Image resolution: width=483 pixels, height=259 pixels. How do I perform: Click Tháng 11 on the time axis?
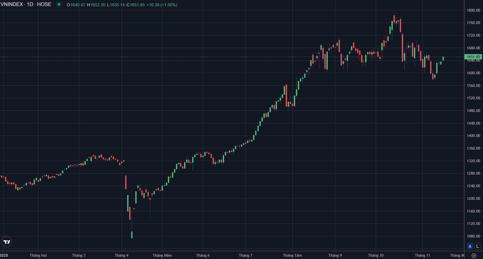coord(422,255)
